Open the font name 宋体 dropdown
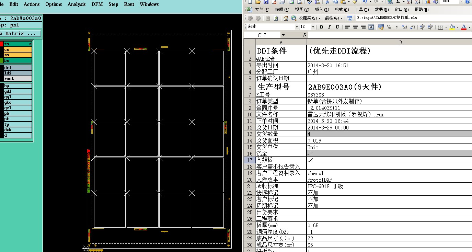 [x=297, y=27]
